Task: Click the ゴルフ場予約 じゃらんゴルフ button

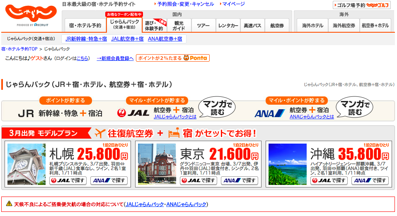Action: pyautogui.click(x=361, y=5)
